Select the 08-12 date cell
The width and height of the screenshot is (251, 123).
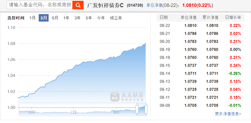165,89
